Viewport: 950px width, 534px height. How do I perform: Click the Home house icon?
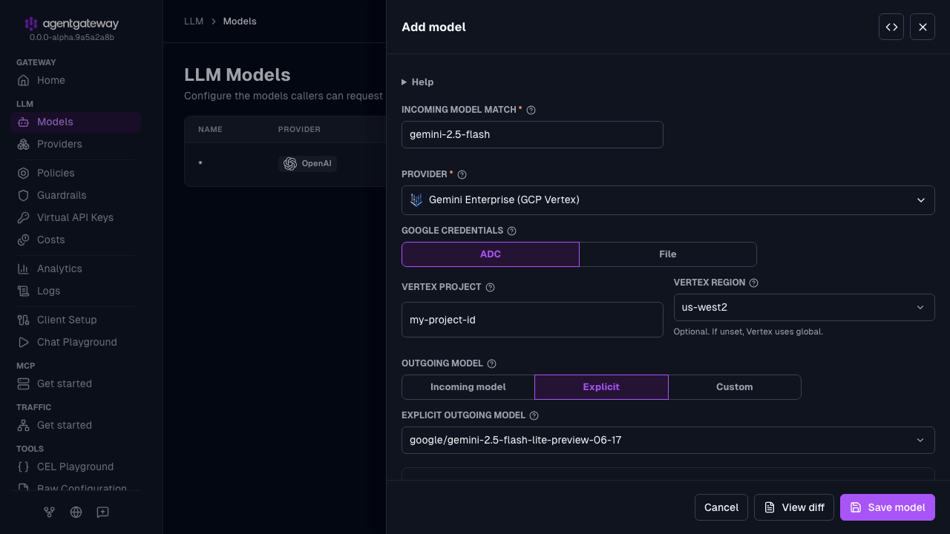tap(24, 80)
